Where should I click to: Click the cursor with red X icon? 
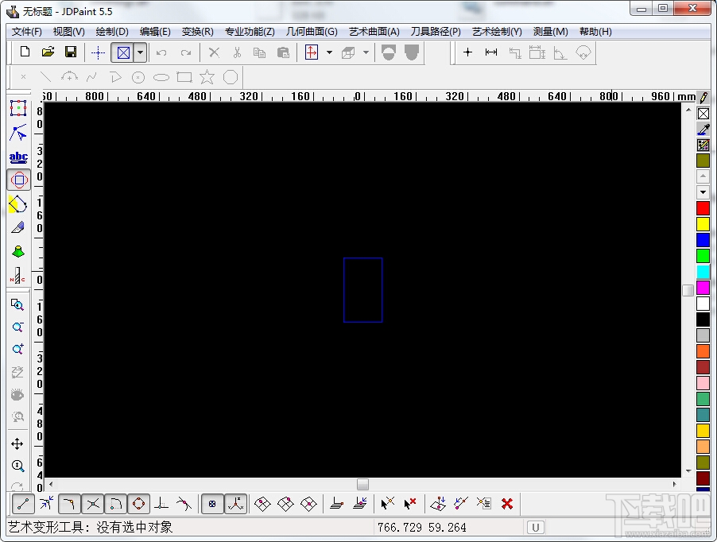click(x=409, y=504)
